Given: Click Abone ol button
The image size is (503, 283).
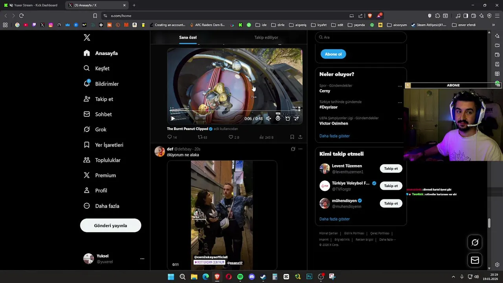Looking at the screenshot, I should click(x=333, y=54).
